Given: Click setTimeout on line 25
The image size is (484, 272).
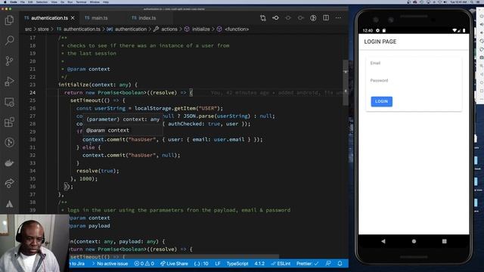Looking at the screenshot, I should [85, 100].
